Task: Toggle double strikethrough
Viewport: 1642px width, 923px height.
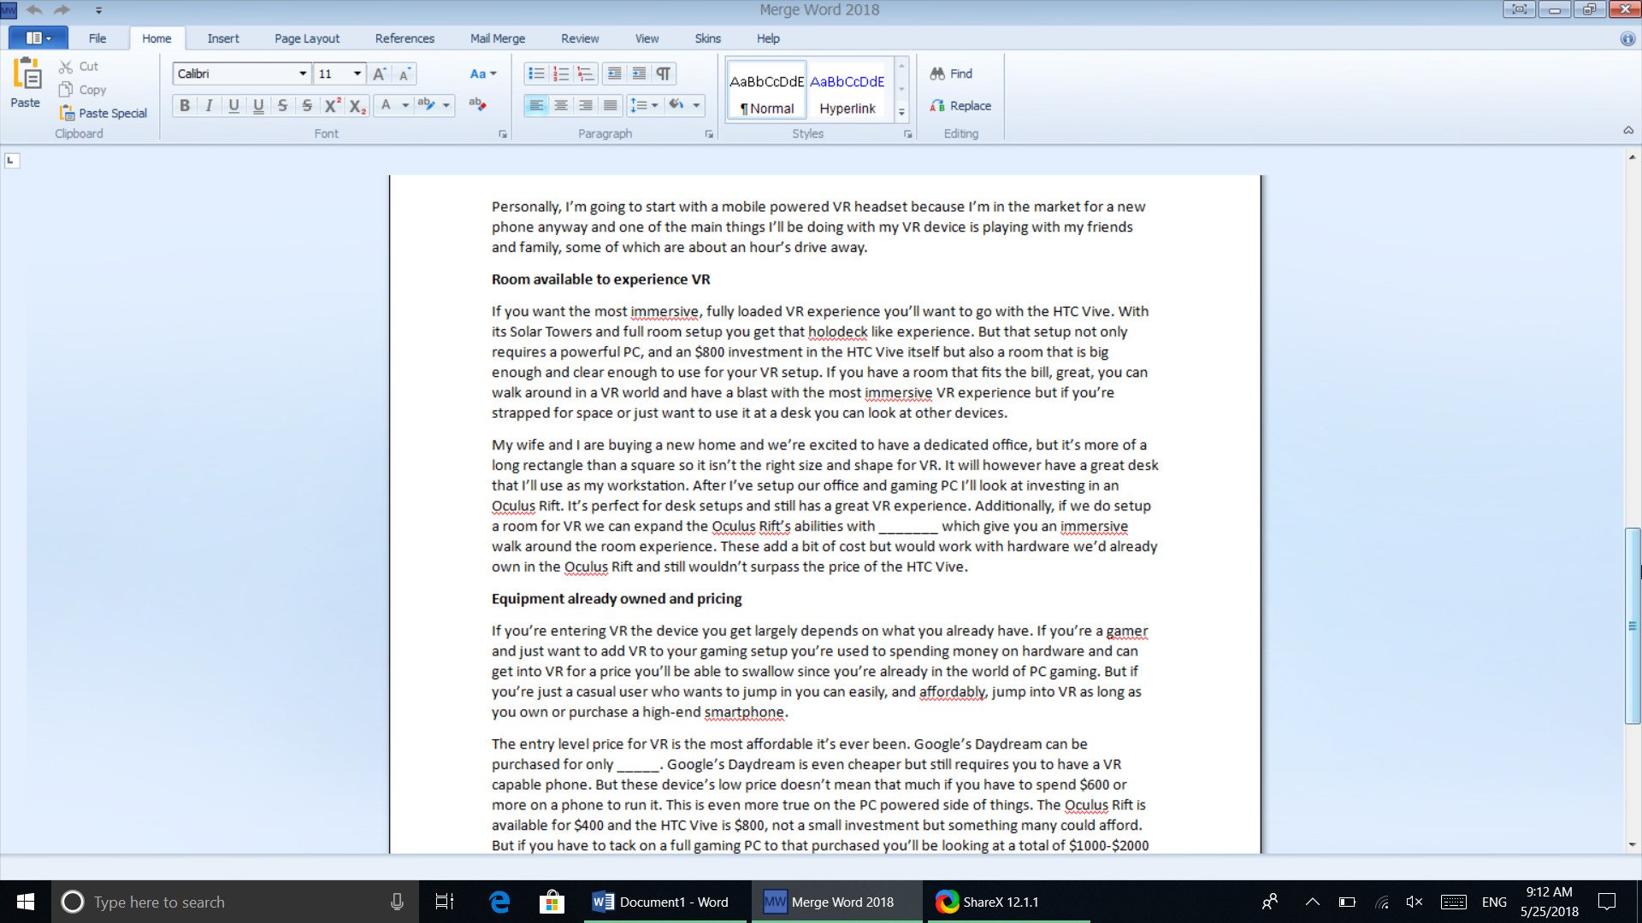Action: tap(307, 105)
